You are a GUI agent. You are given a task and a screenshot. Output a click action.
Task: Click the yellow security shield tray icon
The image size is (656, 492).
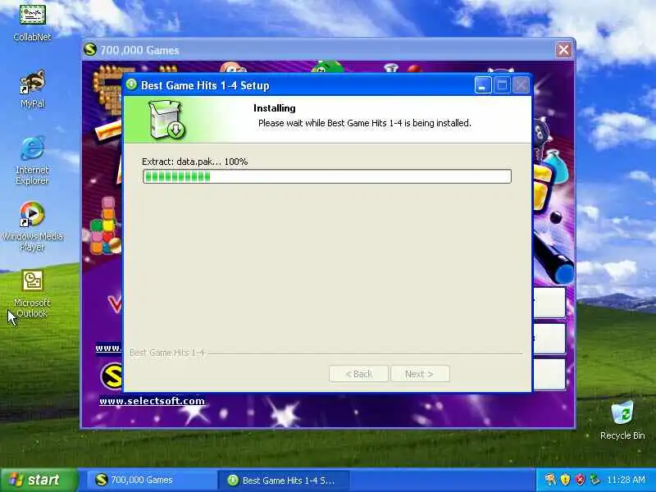click(565, 480)
